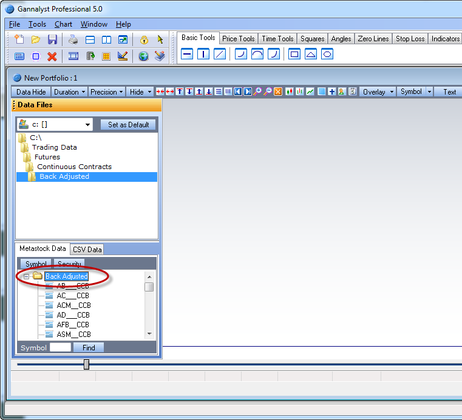Open the c: drive selector combo box

(x=55, y=124)
